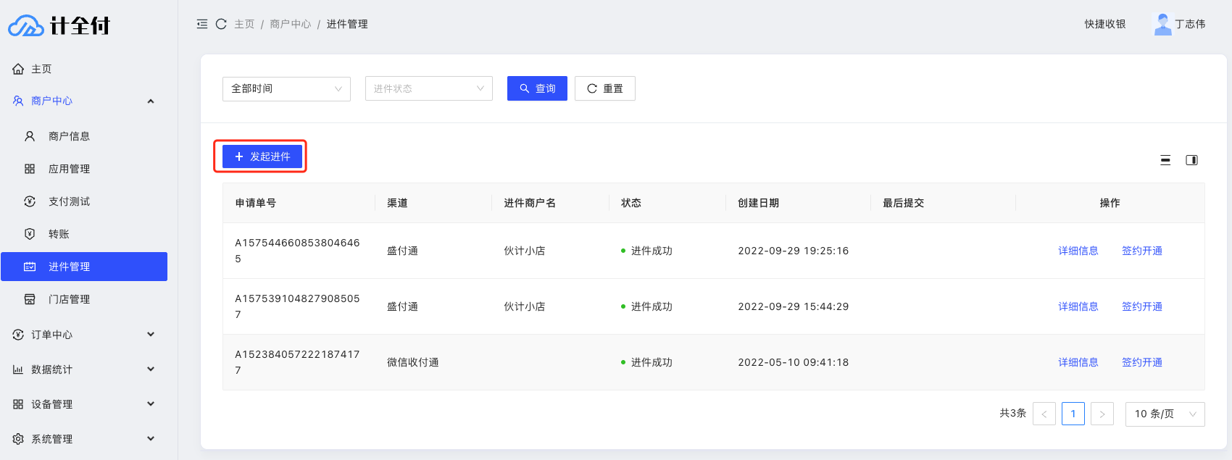Click the 应用管理 grid icon
The width and height of the screenshot is (1232, 460).
tap(30, 169)
